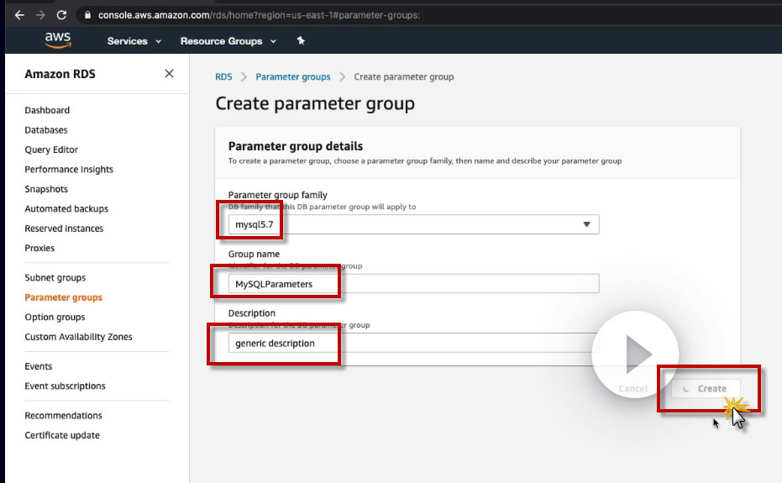Click the browser forward arrow
This screenshot has width=782, height=483.
tap(40, 15)
